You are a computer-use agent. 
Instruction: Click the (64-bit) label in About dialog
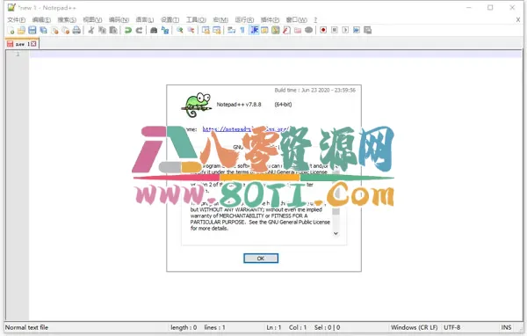[283, 105]
